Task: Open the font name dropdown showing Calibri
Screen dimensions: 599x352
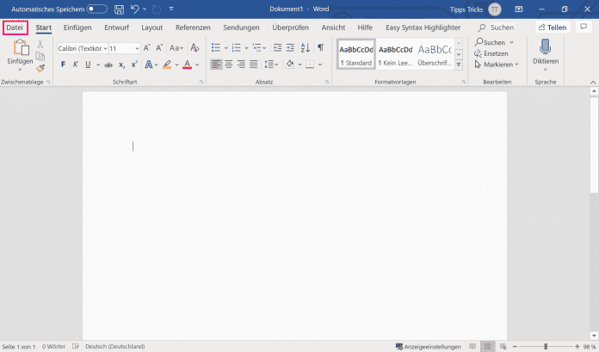Action: click(82, 48)
